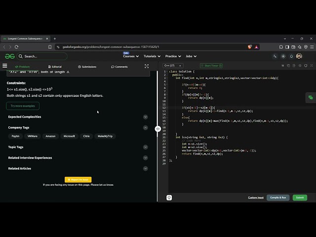
Task: Open the language translate icon in header
Action: click(x=275, y=56)
